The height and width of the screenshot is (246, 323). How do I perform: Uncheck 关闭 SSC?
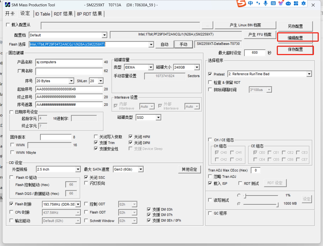86,177
